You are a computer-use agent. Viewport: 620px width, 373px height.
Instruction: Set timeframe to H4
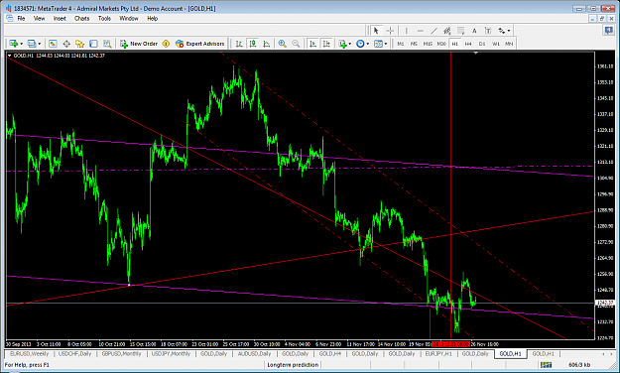(468, 44)
